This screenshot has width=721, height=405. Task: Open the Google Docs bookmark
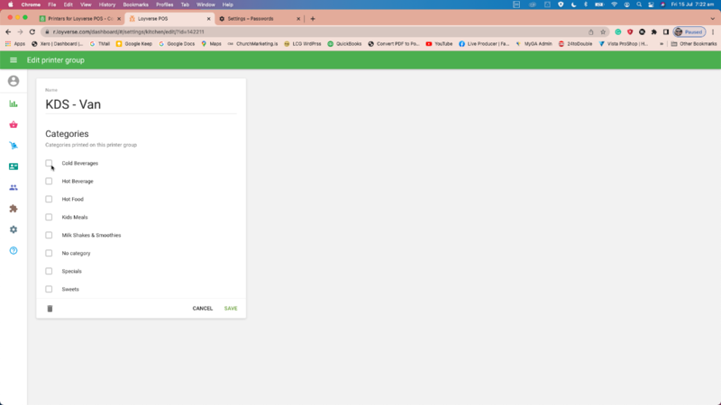click(177, 44)
